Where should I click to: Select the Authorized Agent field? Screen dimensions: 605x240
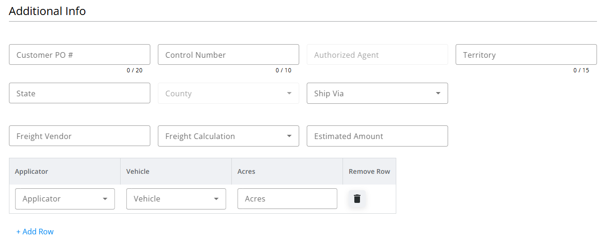pos(377,55)
